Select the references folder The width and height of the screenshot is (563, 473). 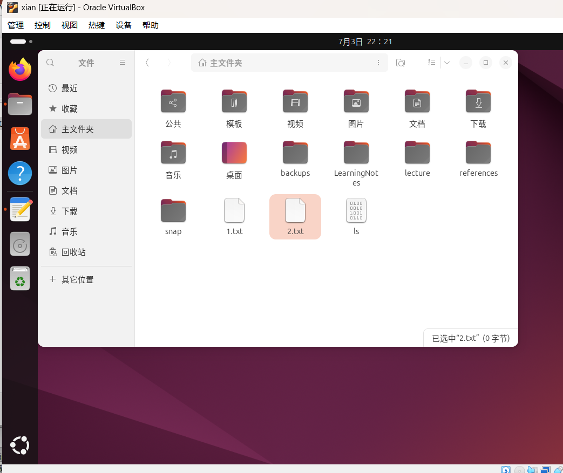point(478,159)
